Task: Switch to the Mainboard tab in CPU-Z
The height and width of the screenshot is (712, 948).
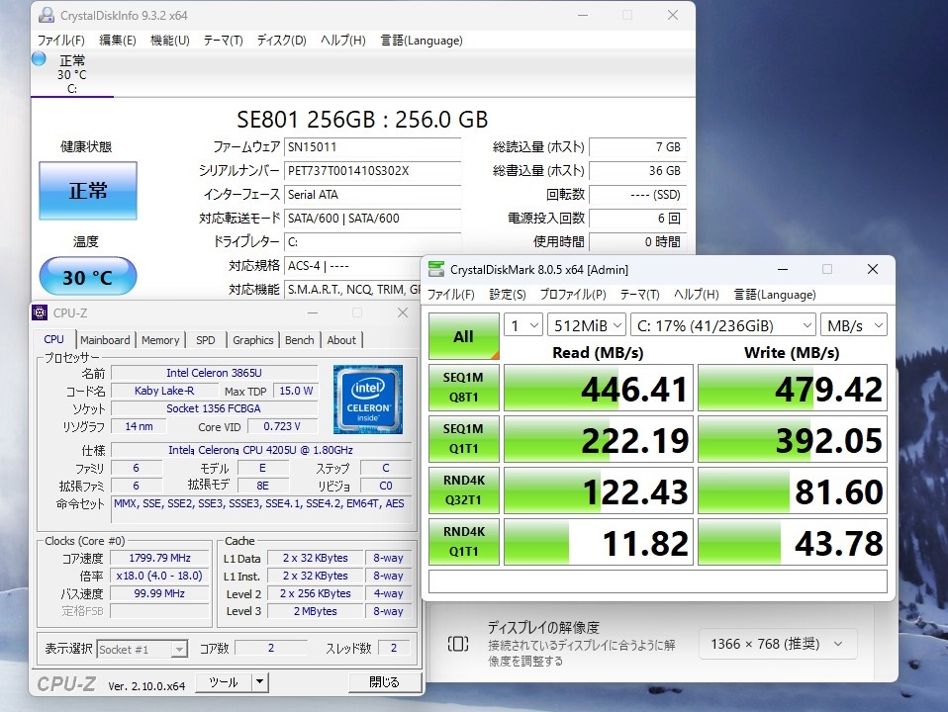Action: click(105, 340)
